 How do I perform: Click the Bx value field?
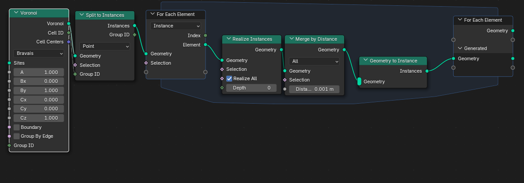[x=39, y=81]
